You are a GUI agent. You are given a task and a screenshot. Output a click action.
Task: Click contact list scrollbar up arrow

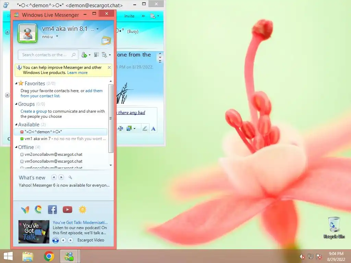(x=111, y=82)
